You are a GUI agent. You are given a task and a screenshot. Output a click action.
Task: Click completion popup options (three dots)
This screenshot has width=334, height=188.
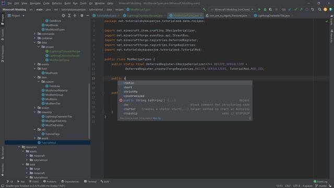[249, 118]
